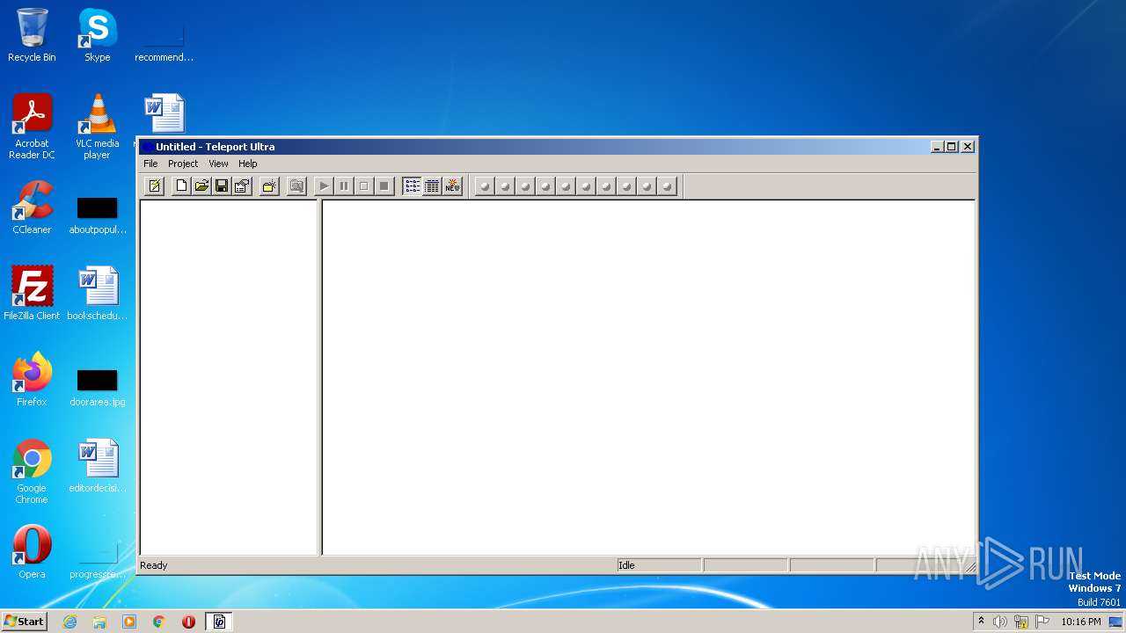This screenshot has width=1126, height=633.
Task: Select the doorarea.jpg file icon
Action: pyautogui.click(x=97, y=387)
